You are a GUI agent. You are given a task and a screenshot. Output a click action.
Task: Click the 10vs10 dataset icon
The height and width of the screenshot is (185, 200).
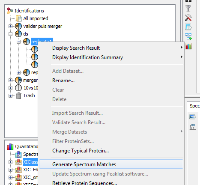point(18,88)
